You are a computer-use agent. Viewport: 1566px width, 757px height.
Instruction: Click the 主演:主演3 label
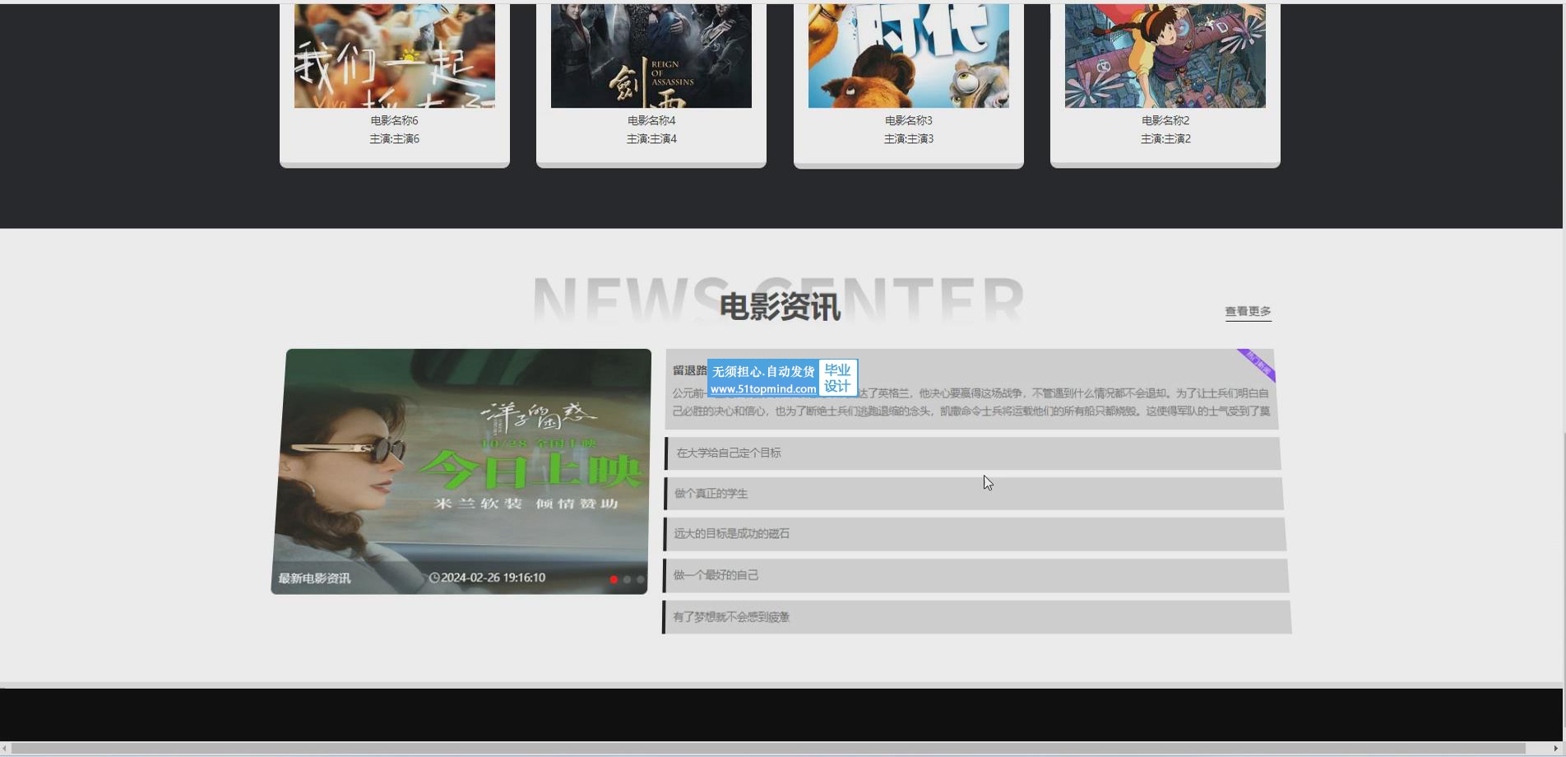[x=909, y=139]
